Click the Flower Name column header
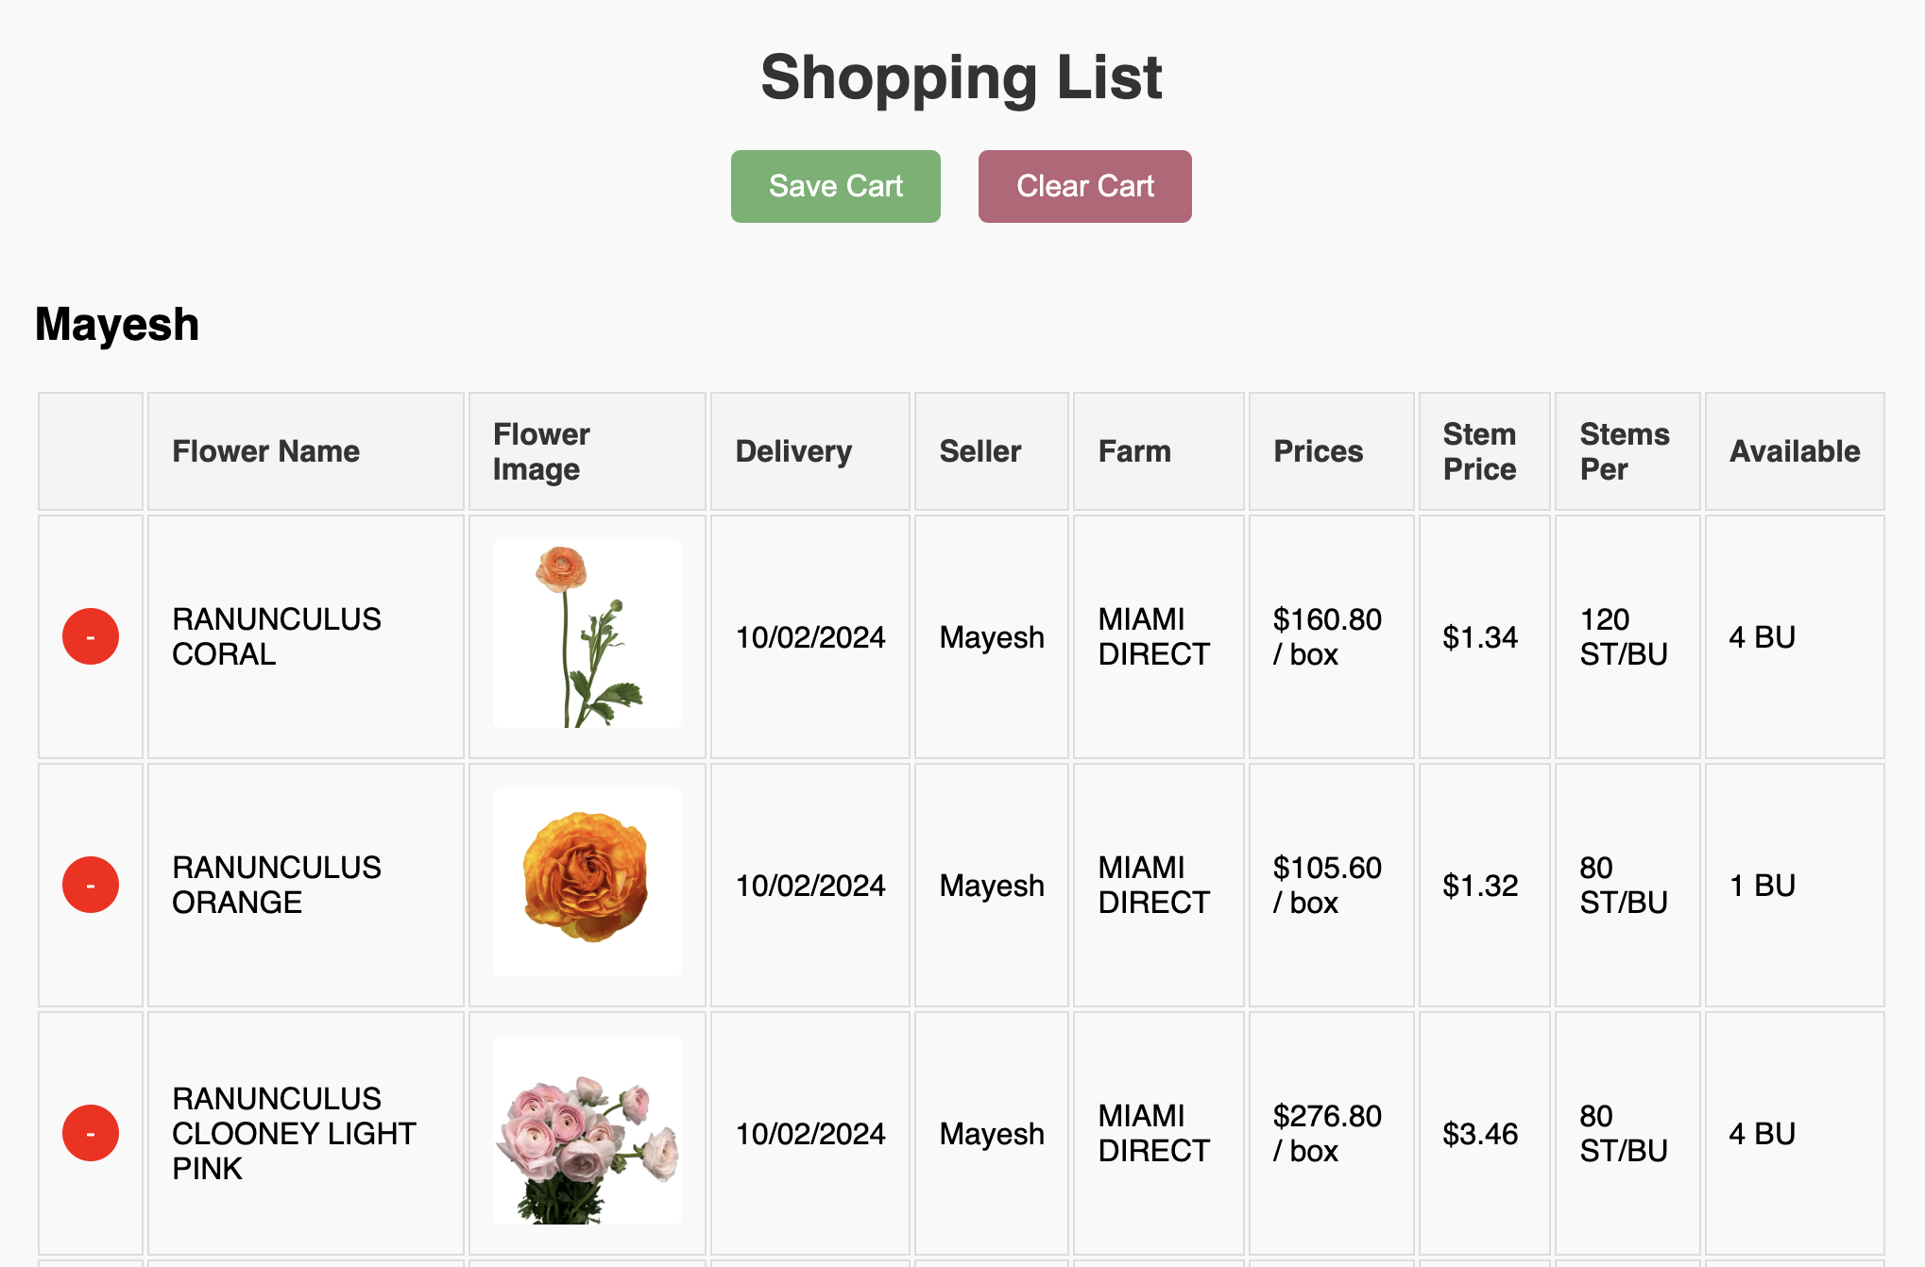The image size is (1925, 1267). click(265, 451)
